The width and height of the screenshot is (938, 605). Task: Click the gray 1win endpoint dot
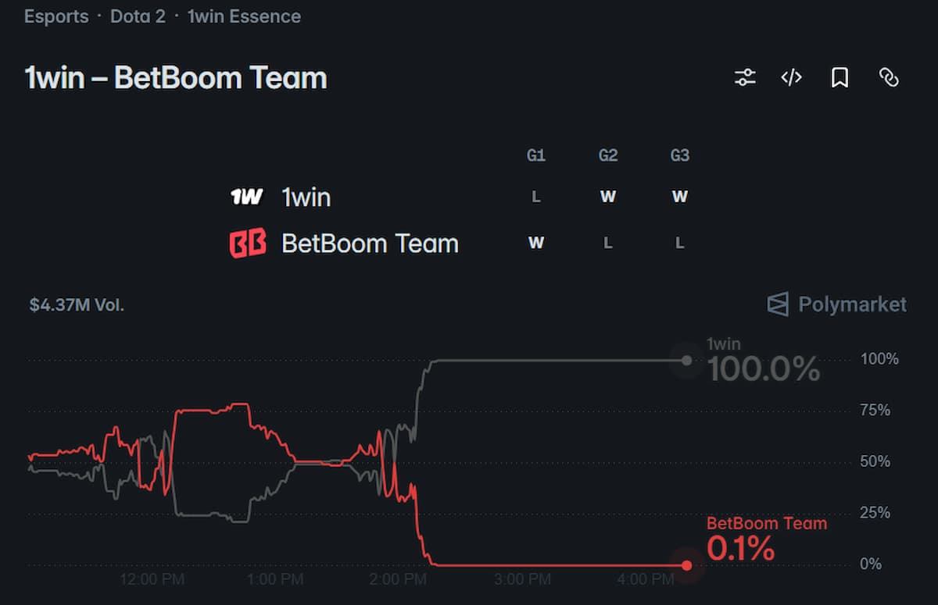686,361
